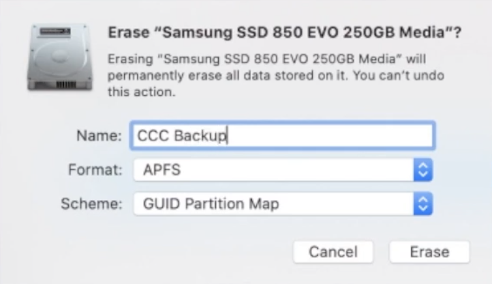Screen dimensions: 492x284
Task: Click the "Scheme:" label
Action: point(91,204)
